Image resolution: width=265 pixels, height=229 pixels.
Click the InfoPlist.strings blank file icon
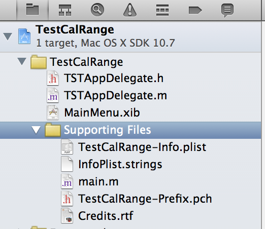(x=67, y=164)
